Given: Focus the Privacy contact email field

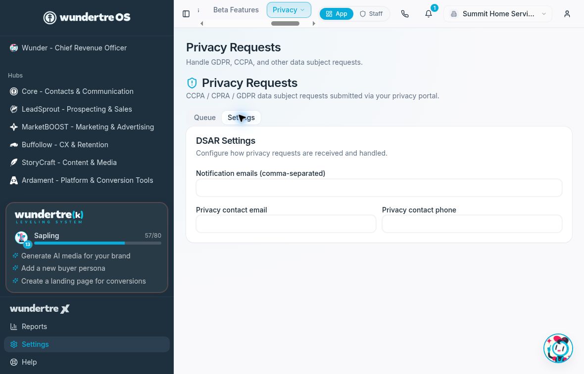Looking at the screenshot, I should (286, 224).
